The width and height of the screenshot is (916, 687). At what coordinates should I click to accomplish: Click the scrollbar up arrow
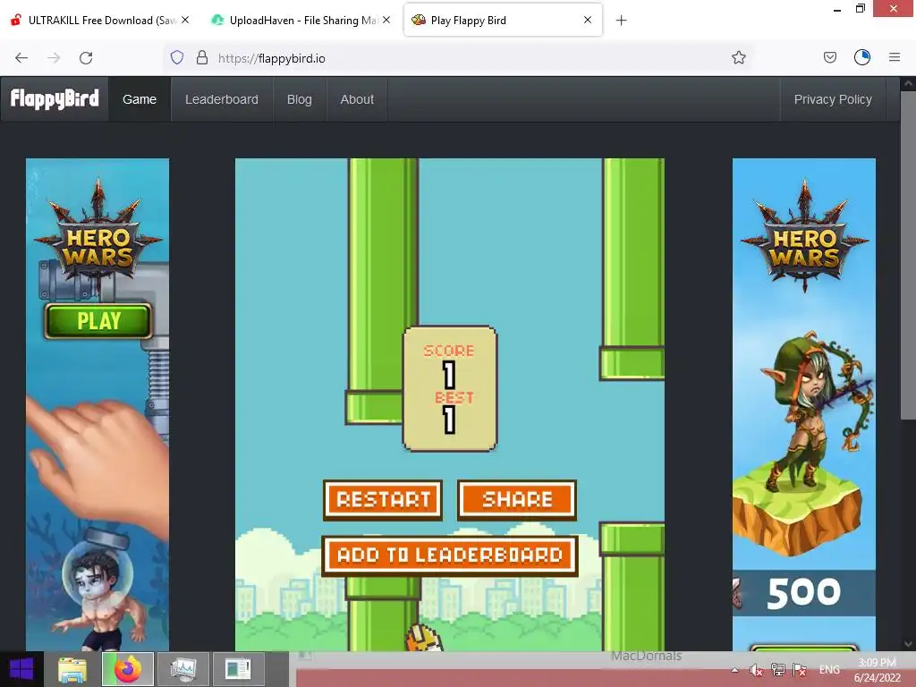(x=908, y=83)
